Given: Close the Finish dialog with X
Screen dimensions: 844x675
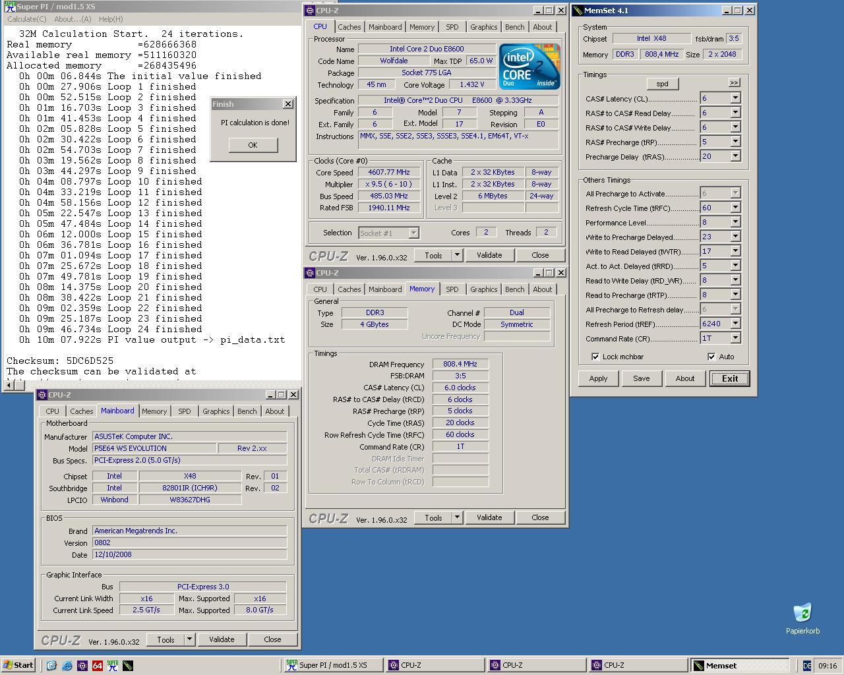Looking at the screenshot, I should (288, 104).
